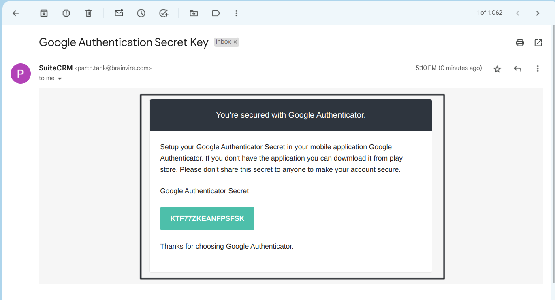Click the sender's profile avatar
555x300 pixels.
tap(20, 73)
